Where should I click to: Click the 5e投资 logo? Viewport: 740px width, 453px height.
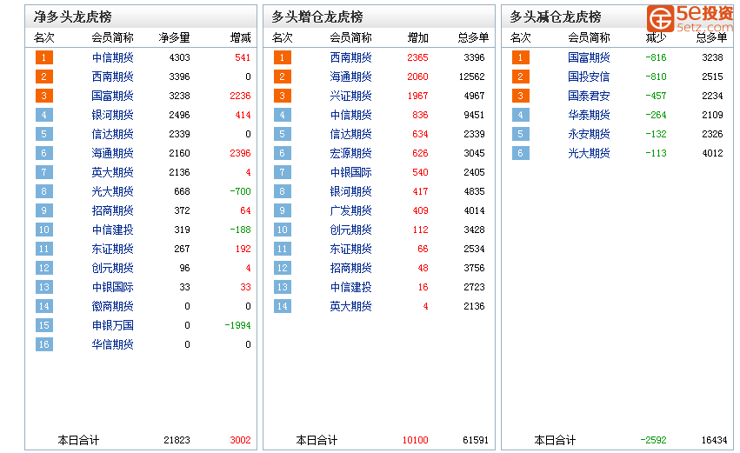click(690, 19)
